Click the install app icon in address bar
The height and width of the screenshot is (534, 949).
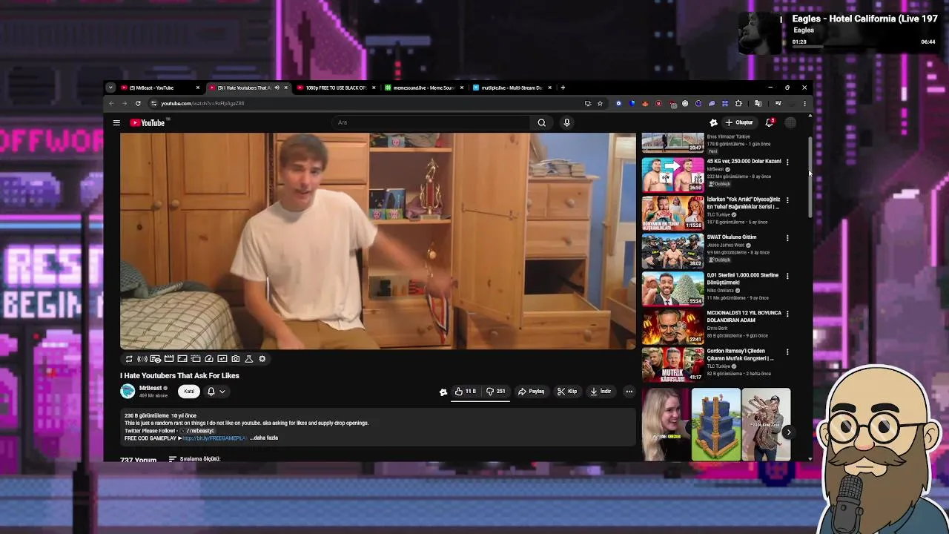click(x=587, y=103)
